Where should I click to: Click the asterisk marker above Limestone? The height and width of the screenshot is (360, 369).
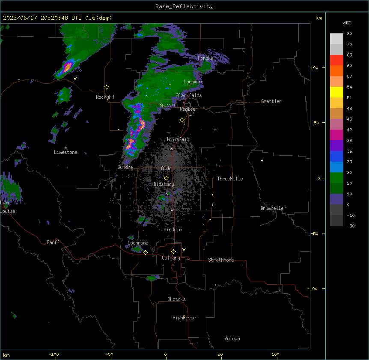[65, 148]
